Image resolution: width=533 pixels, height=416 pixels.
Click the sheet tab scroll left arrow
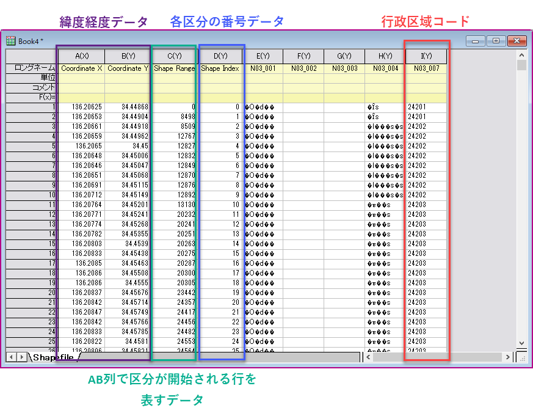[11, 356]
